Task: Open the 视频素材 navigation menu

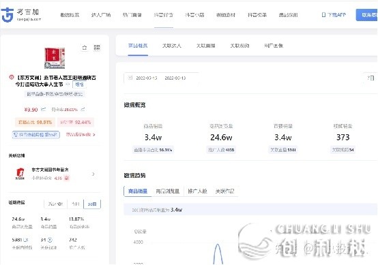Action: tap(226, 15)
